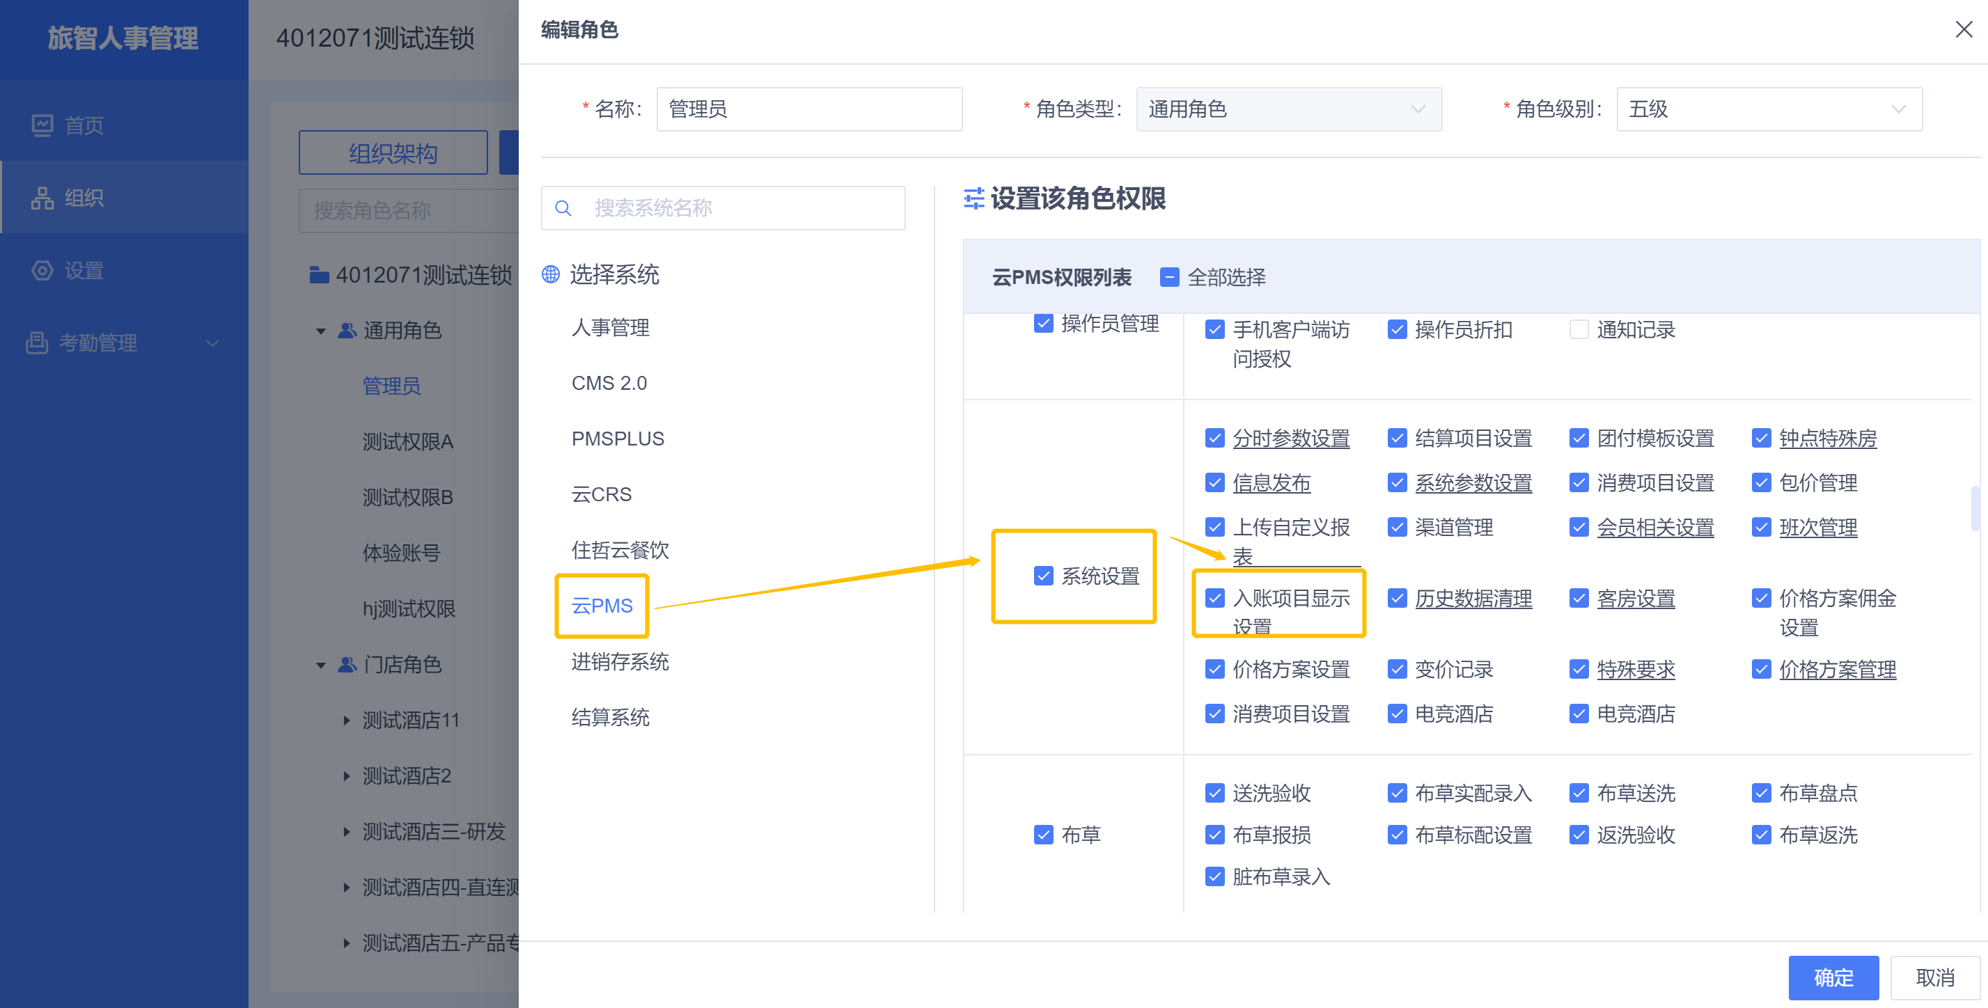
Task: Enable the 通知记录 checkbox
Action: pyautogui.click(x=1579, y=329)
